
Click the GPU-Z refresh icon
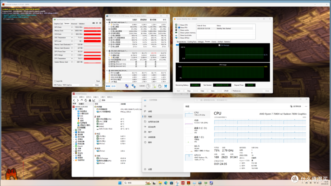click(x=97, y=23)
